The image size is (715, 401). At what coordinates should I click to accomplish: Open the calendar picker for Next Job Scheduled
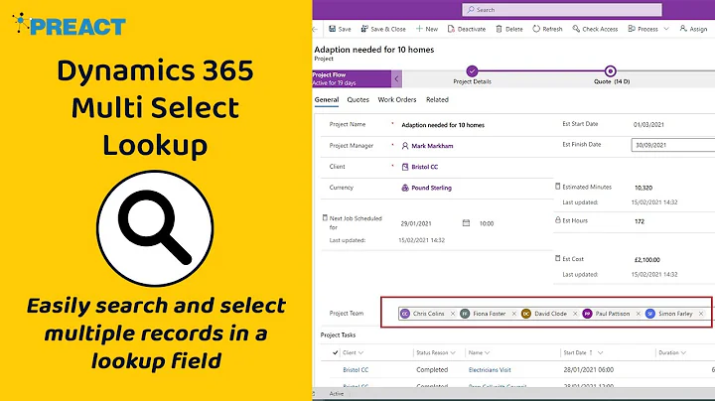[466, 223]
